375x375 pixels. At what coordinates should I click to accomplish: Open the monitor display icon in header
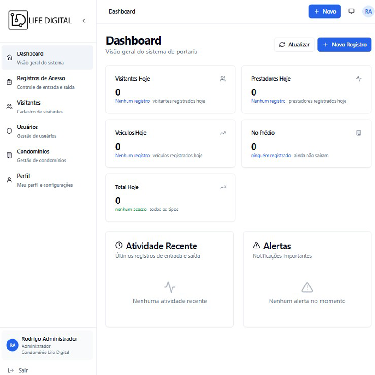click(x=351, y=11)
